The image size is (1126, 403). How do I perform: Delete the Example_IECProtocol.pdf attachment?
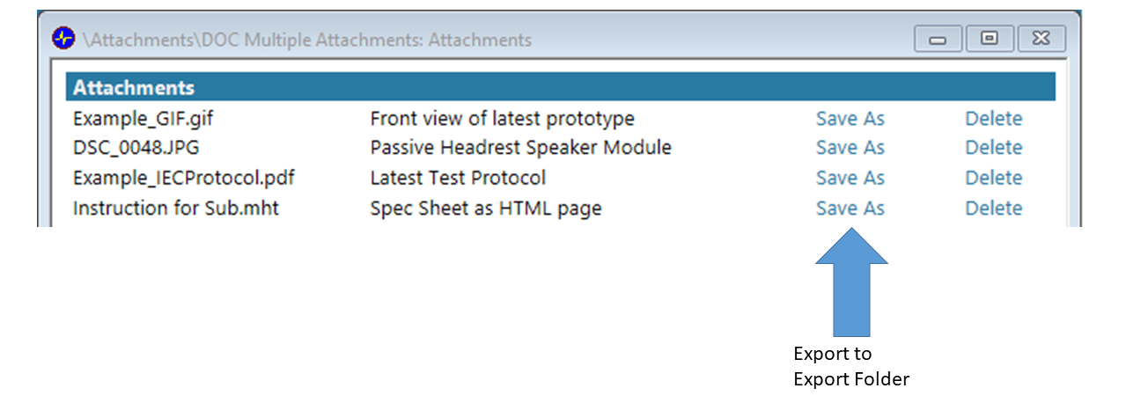(x=993, y=178)
